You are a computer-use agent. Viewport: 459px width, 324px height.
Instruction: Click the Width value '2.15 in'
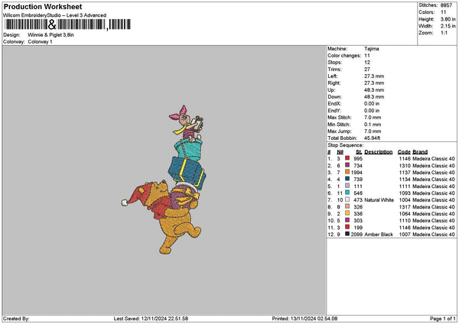pyautogui.click(x=448, y=26)
